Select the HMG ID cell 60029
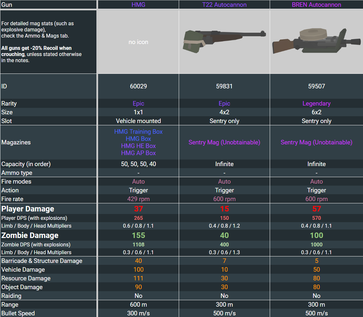This screenshot has height=317, width=363. pos(138,86)
